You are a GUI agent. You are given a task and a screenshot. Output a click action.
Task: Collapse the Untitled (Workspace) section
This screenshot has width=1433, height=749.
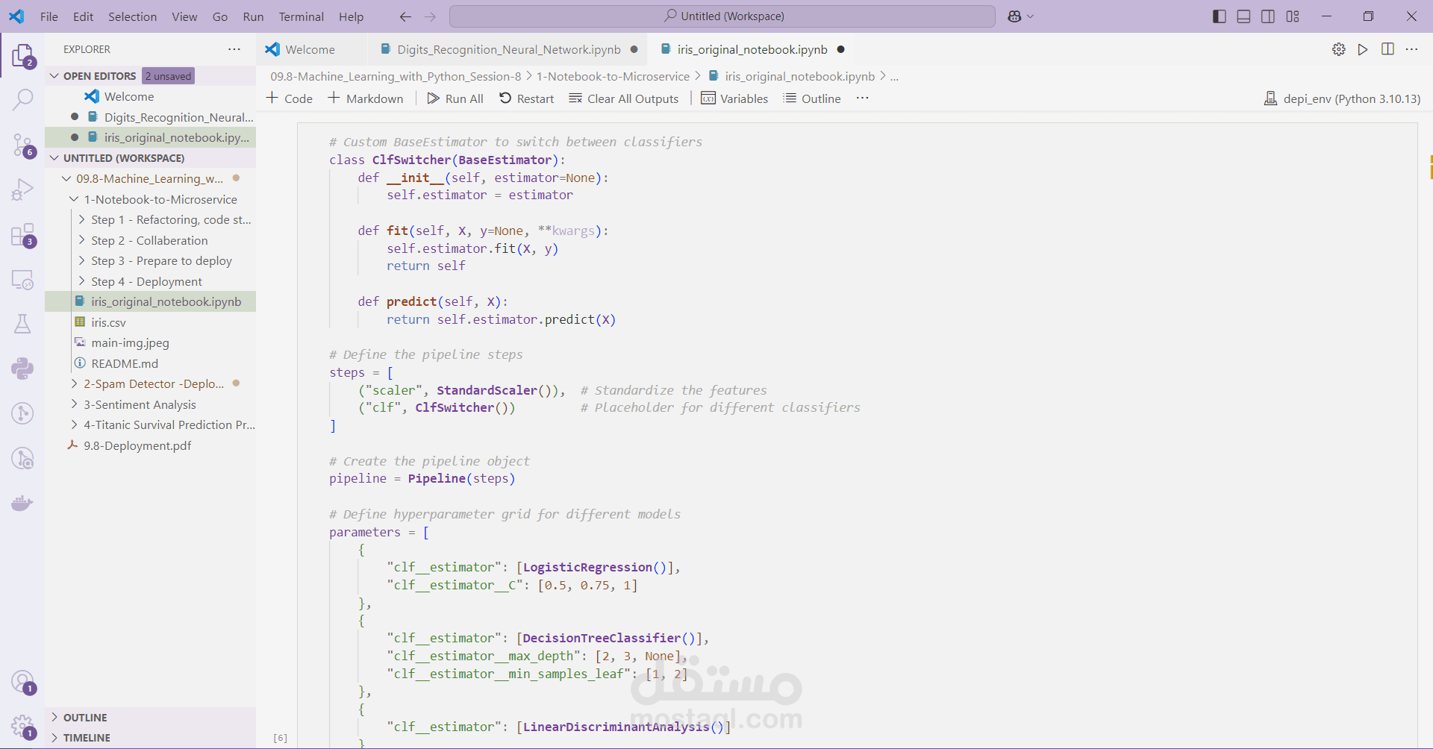(54, 158)
